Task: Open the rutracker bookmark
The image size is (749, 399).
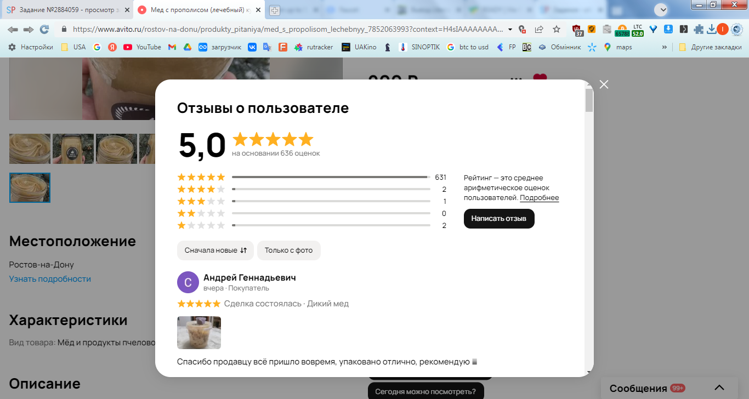Action: 314,47
